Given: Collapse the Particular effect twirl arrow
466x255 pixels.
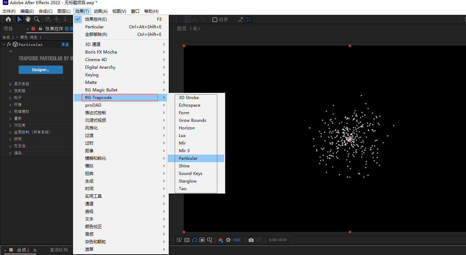Looking at the screenshot, I should pyautogui.click(x=4, y=45).
